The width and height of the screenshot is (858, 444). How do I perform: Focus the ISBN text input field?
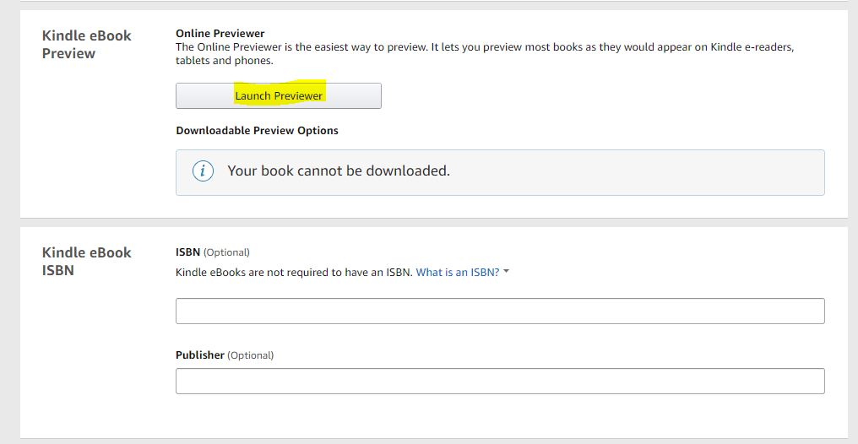499,311
